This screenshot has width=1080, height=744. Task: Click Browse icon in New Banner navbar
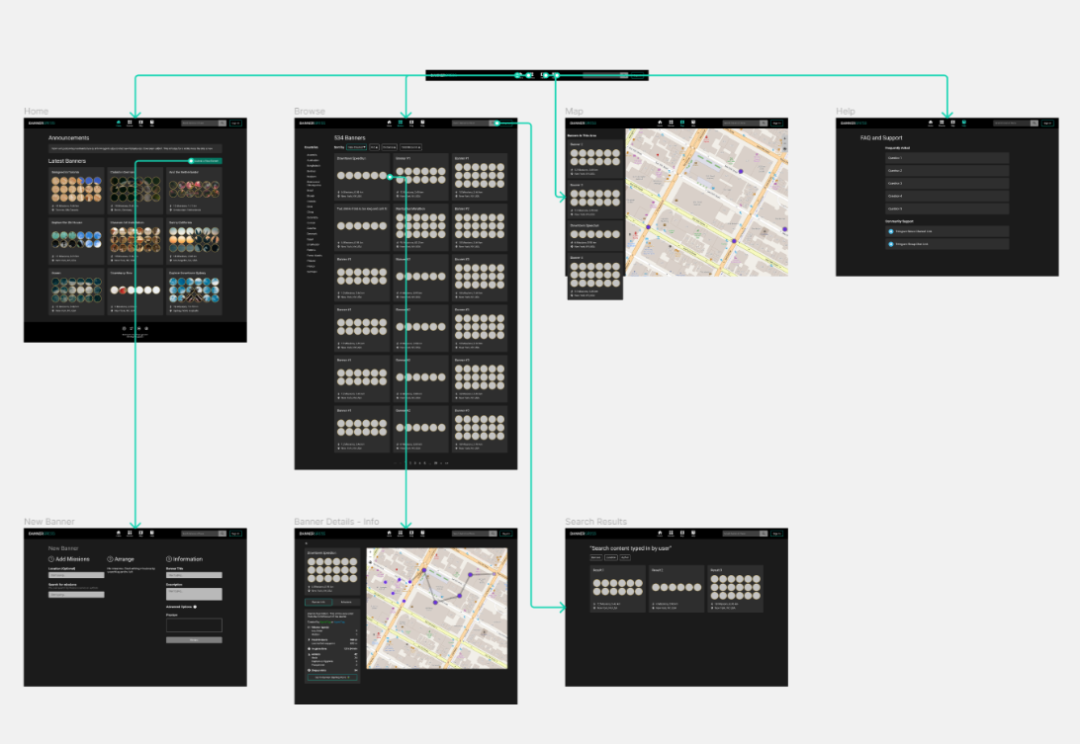pos(130,534)
